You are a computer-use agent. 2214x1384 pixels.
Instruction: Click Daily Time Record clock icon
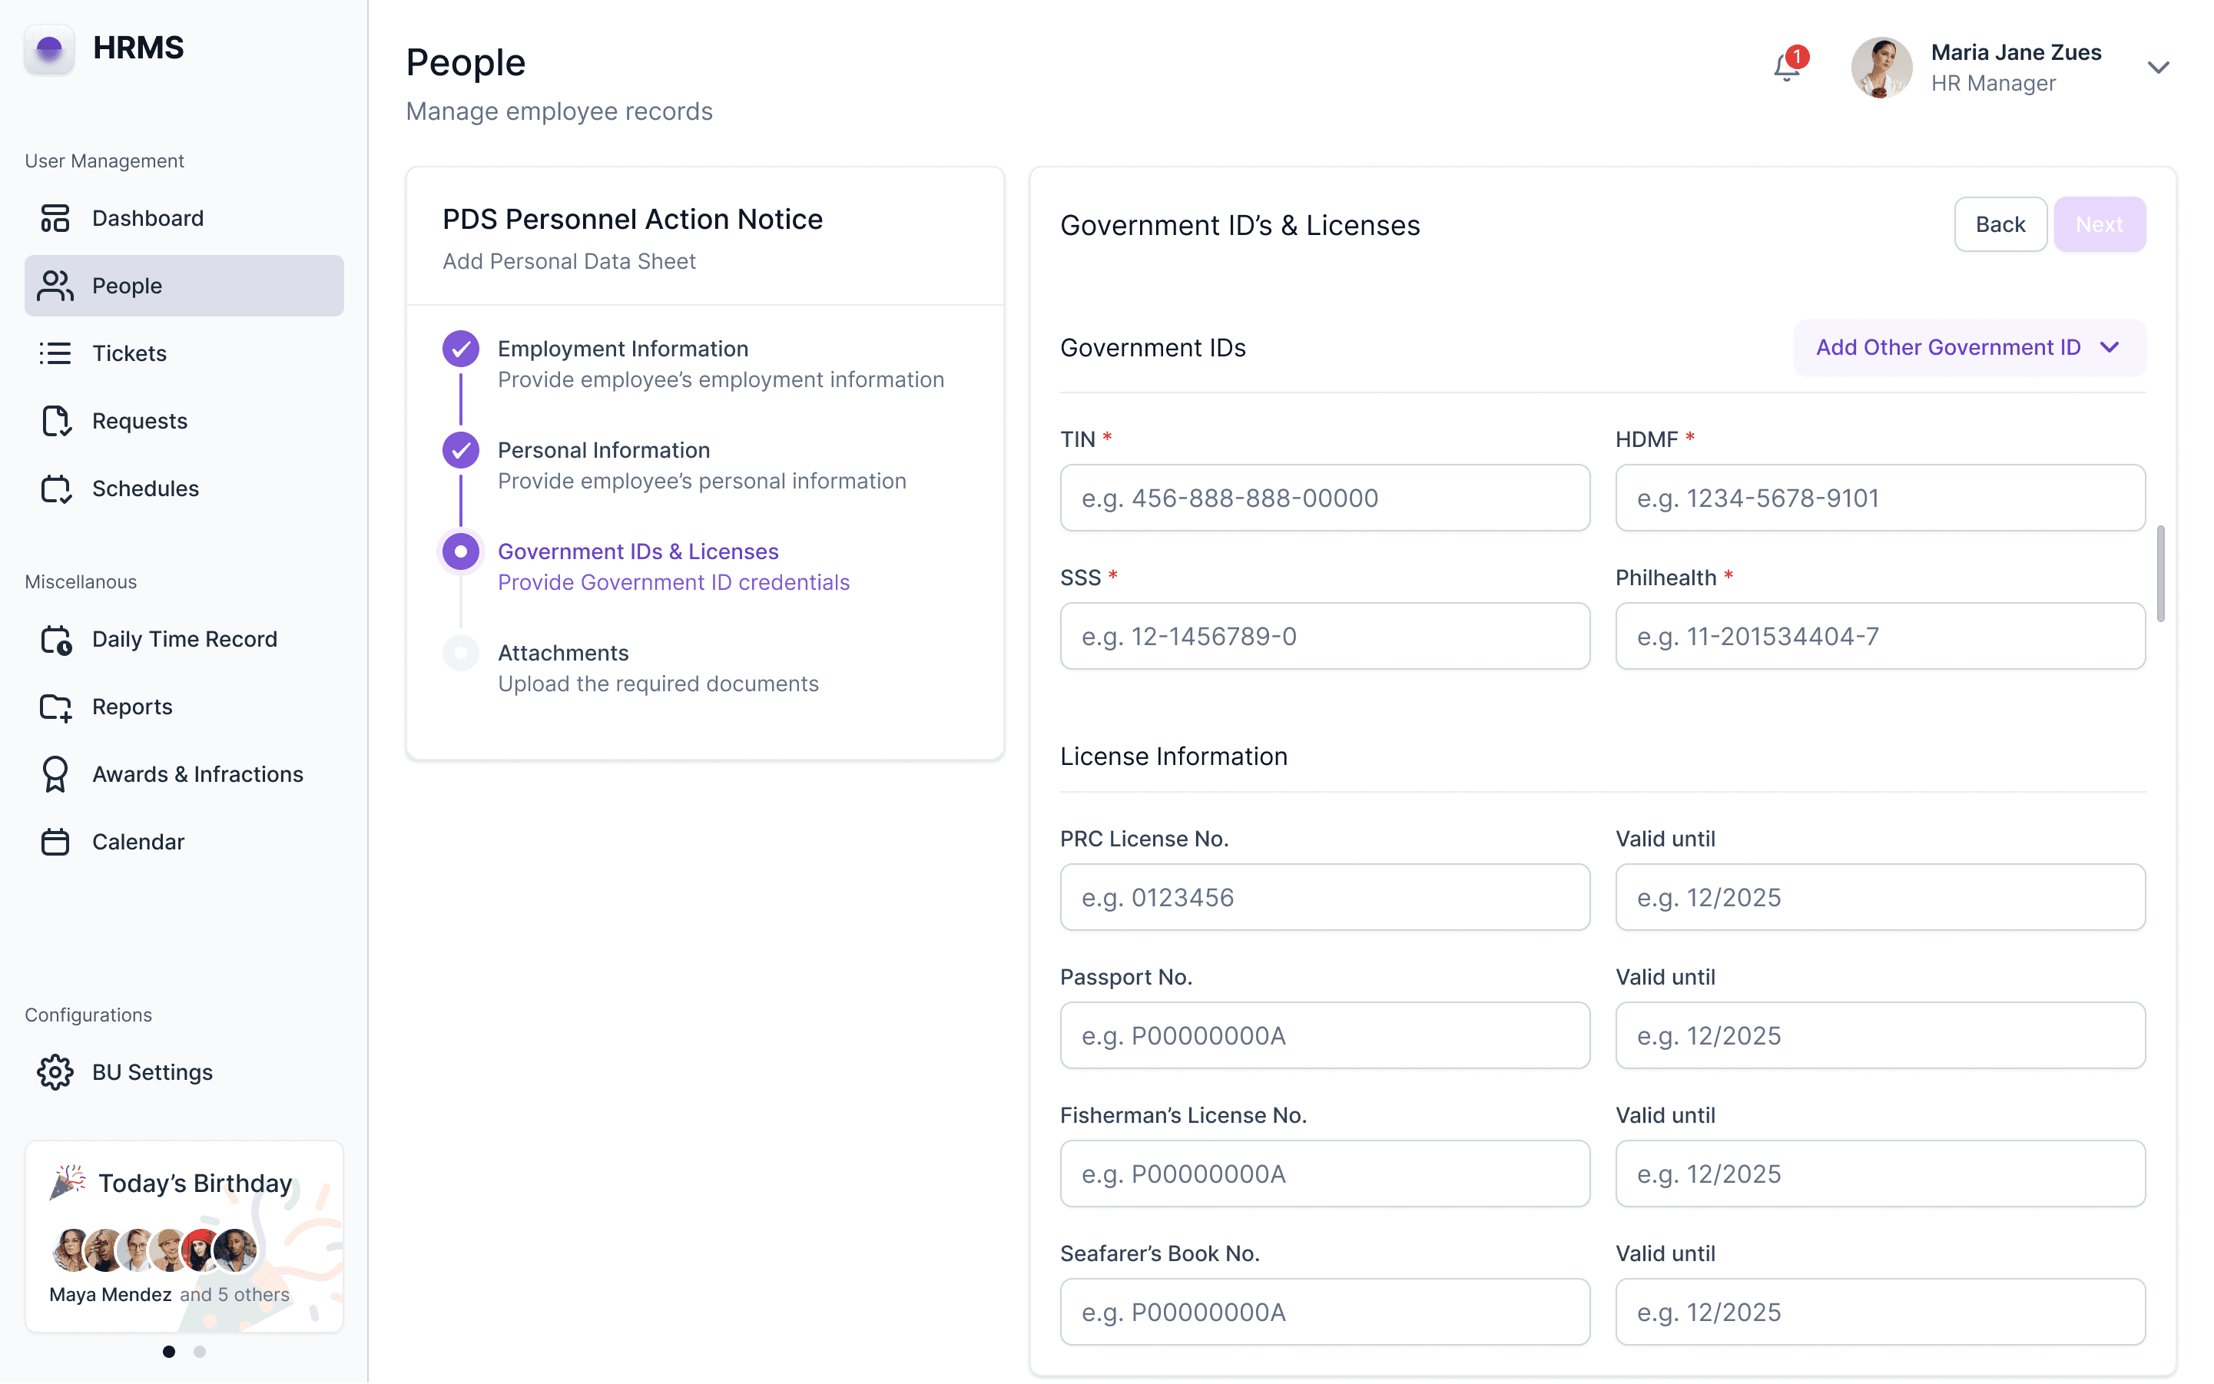coord(55,639)
